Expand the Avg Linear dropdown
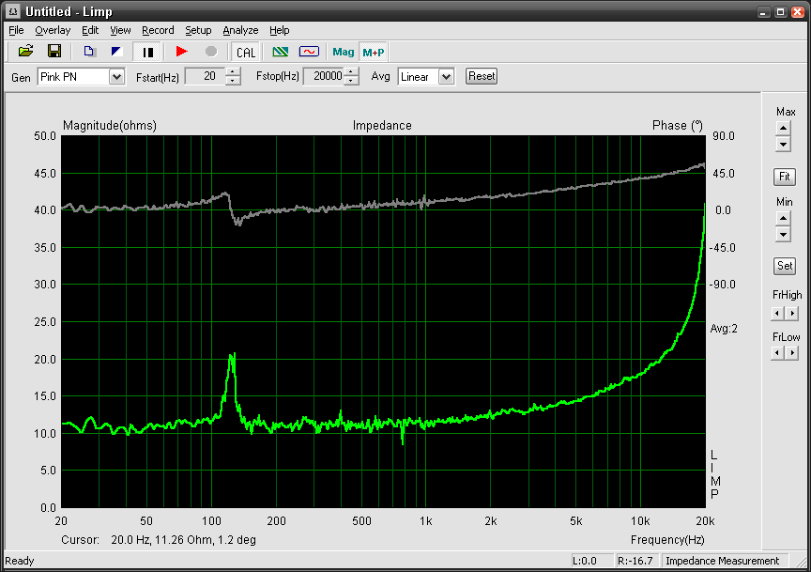Viewport: 811px width, 572px height. point(447,77)
